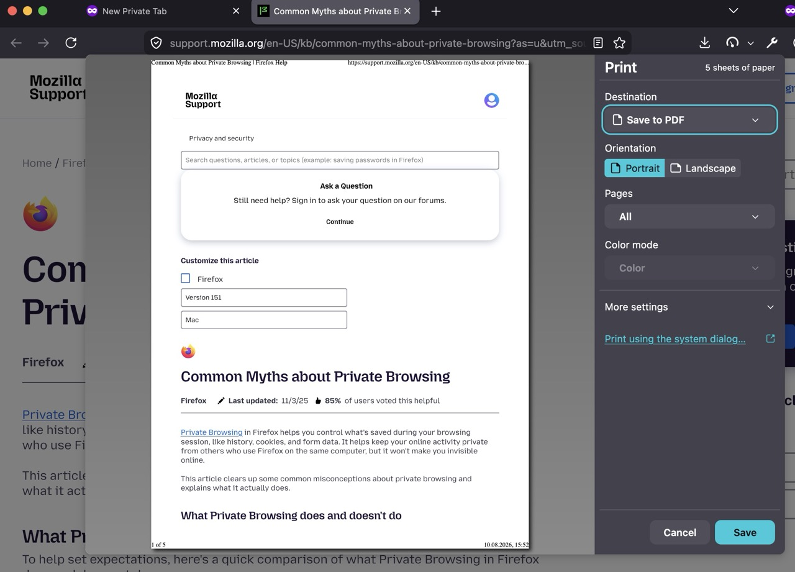Save the page as PDF

tap(745, 532)
